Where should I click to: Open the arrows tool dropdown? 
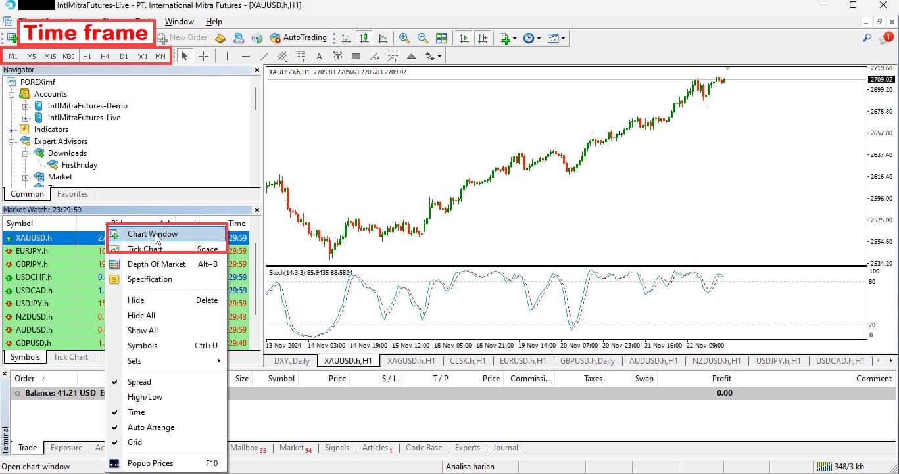[440, 56]
